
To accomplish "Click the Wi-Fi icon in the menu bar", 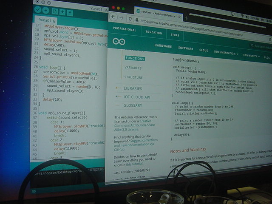I will coord(242,16).
